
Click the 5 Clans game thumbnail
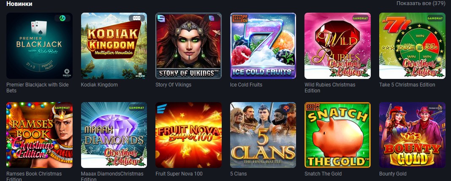[263, 135]
